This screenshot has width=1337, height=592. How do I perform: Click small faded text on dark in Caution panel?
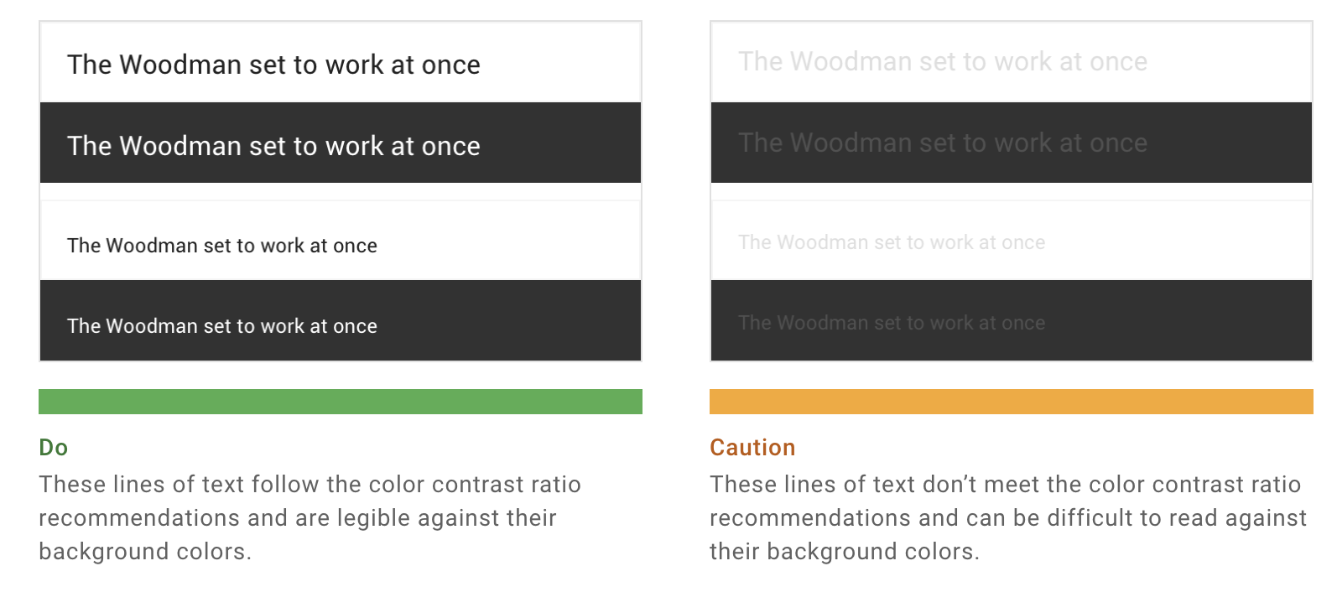pos(892,323)
